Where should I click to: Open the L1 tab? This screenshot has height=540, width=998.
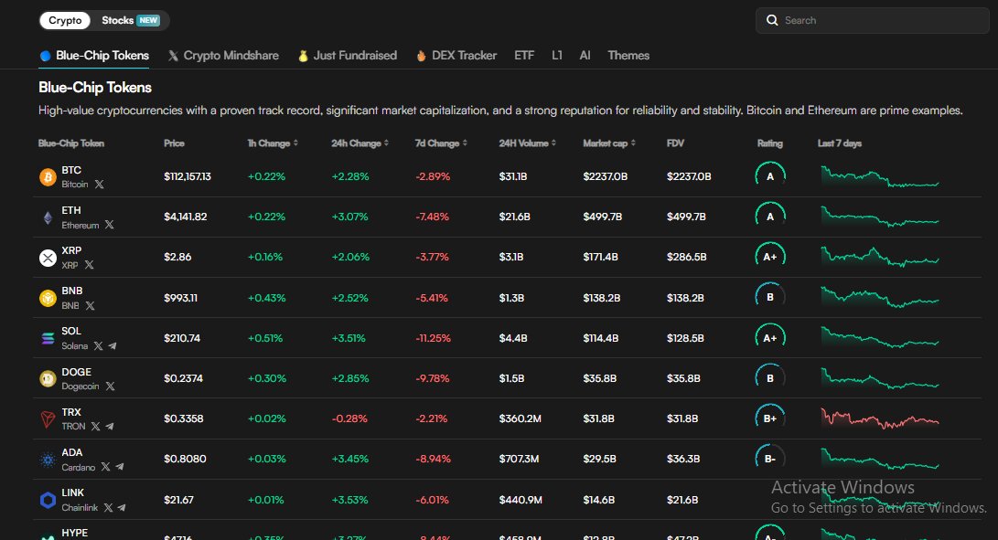[557, 56]
